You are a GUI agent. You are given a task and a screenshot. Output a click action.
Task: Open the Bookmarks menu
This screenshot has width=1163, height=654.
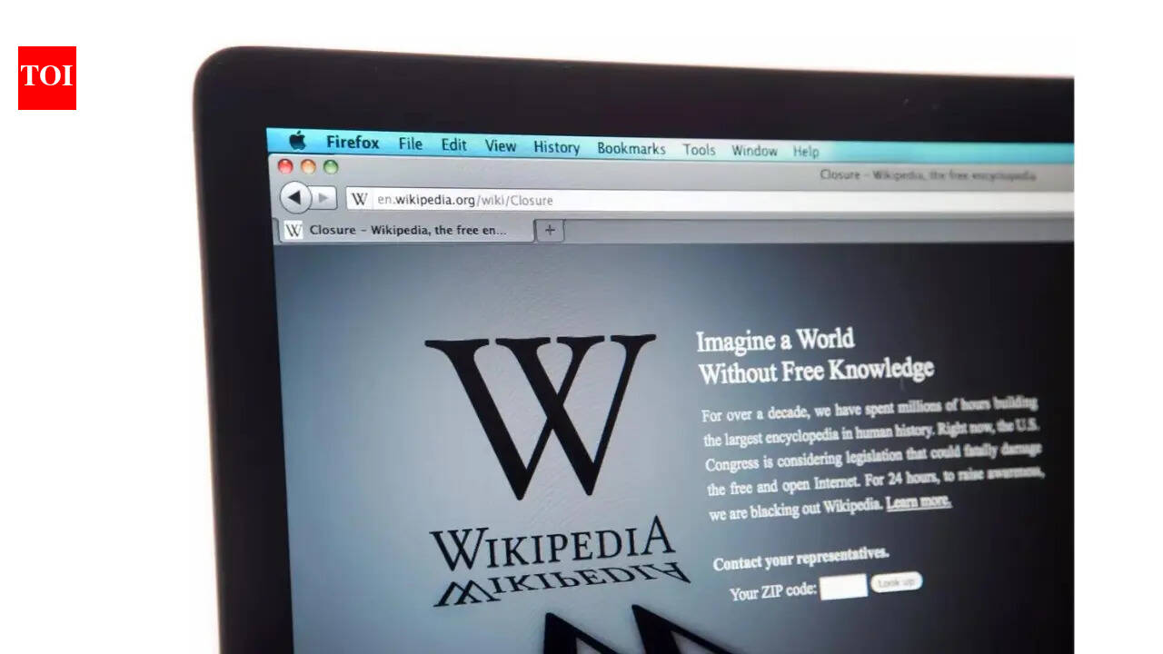(x=631, y=148)
